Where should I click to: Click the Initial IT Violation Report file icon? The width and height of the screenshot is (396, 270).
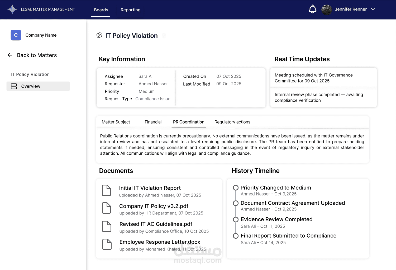coord(107,190)
